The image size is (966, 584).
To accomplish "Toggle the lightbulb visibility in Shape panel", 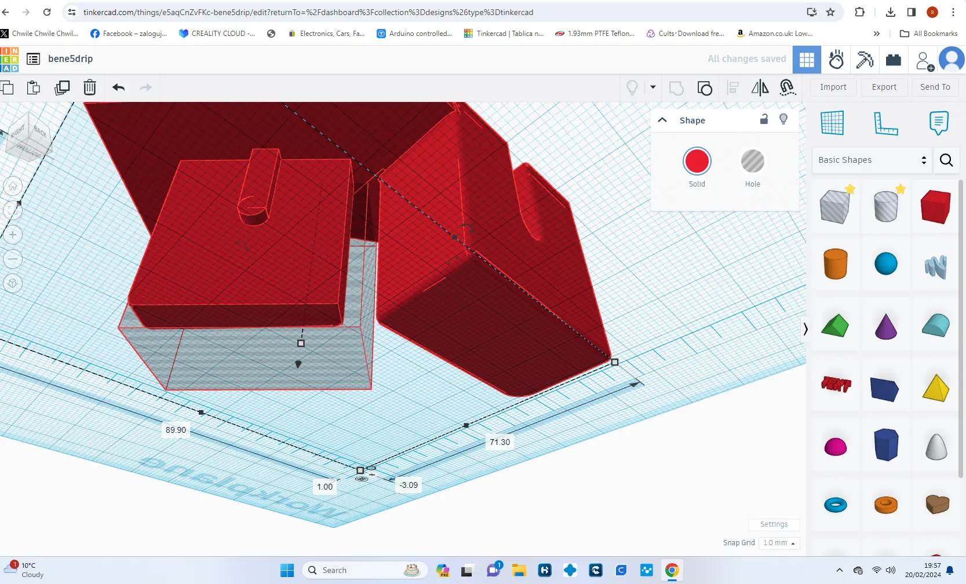I will click(783, 119).
